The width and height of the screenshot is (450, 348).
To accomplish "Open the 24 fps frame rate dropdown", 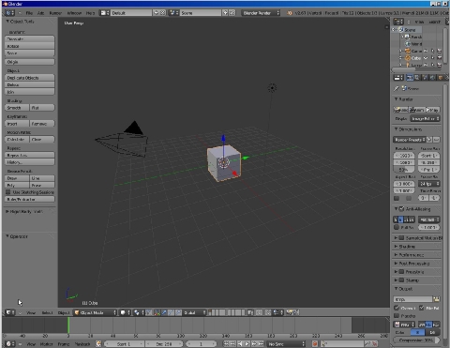I will pos(429,184).
